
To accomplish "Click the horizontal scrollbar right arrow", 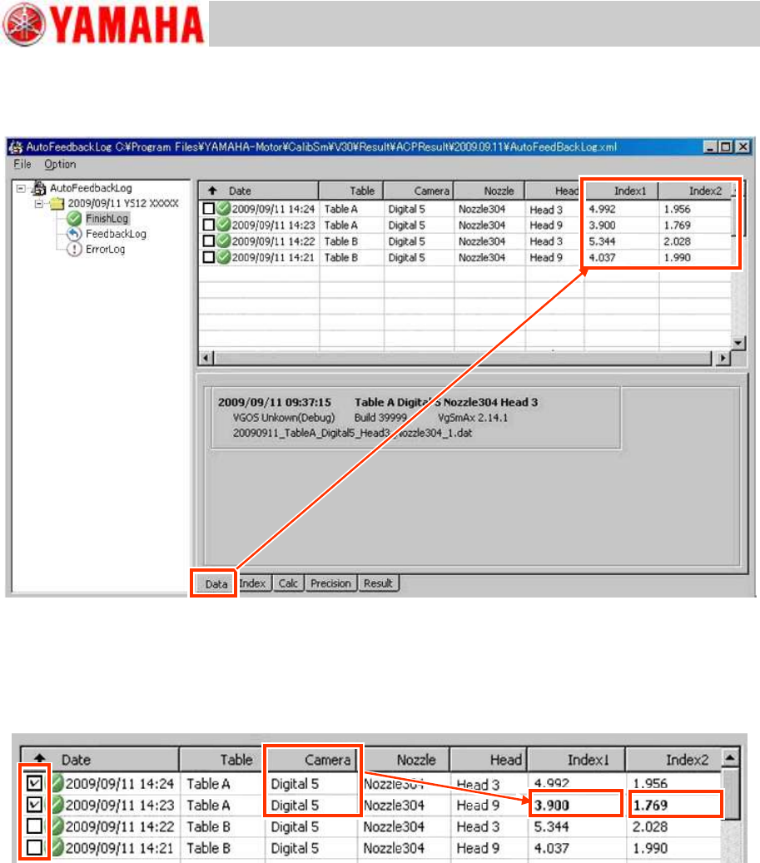I will [x=723, y=359].
